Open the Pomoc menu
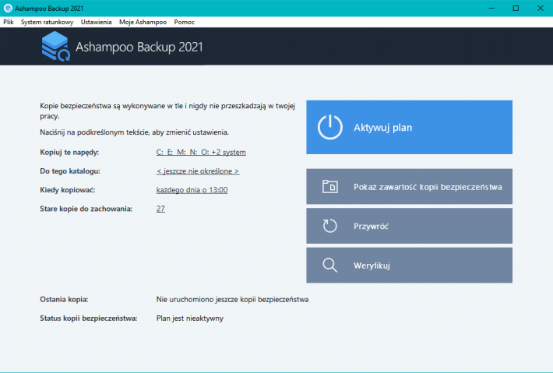The width and height of the screenshot is (553, 373). tap(184, 22)
